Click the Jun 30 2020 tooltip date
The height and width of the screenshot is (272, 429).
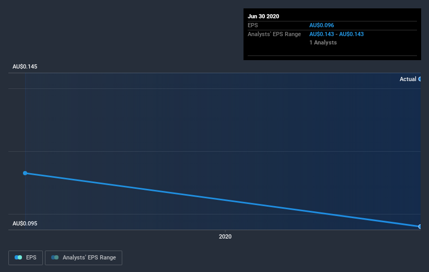(x=263, y=16)
